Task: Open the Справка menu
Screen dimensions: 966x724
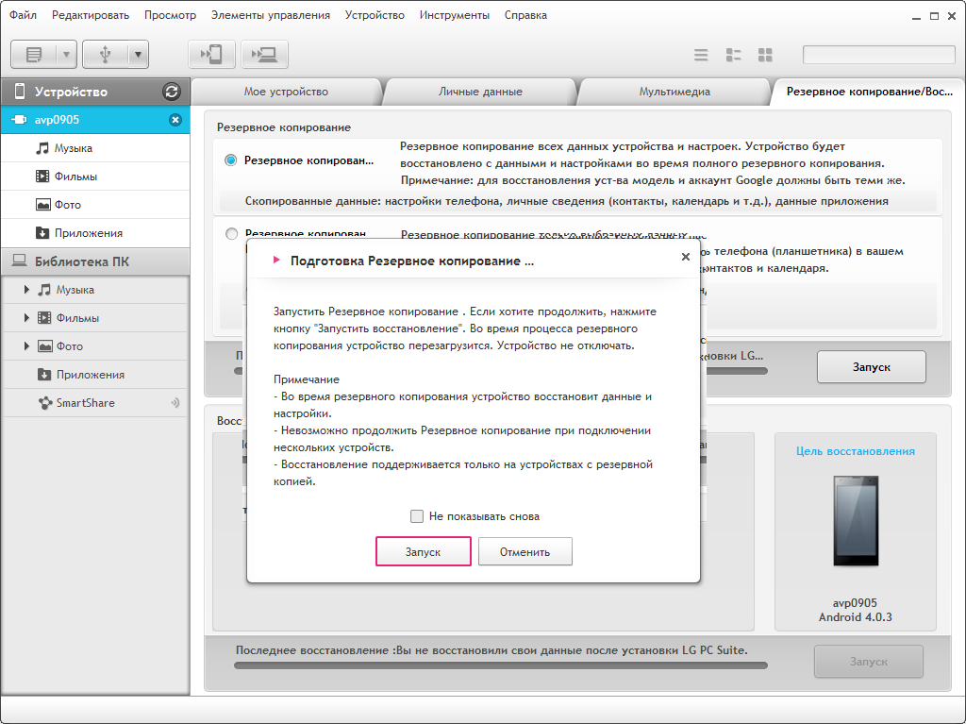Action: [525, 15]
